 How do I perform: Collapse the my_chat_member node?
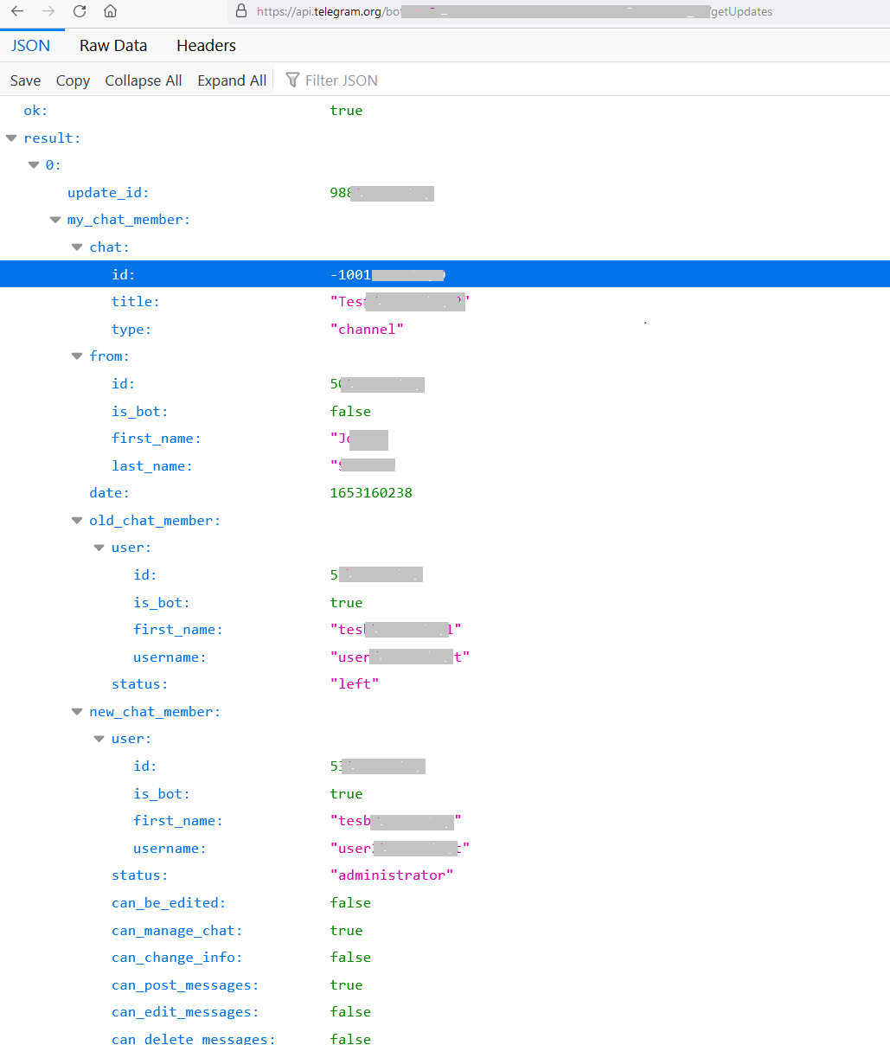coord(55,220)
